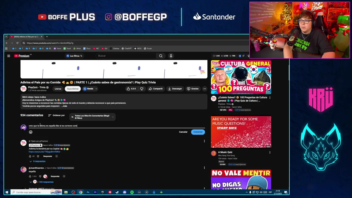Screen dimensions: 352x198
Task: Toggle Los filtros extension button
Action: tap(74, 56)
